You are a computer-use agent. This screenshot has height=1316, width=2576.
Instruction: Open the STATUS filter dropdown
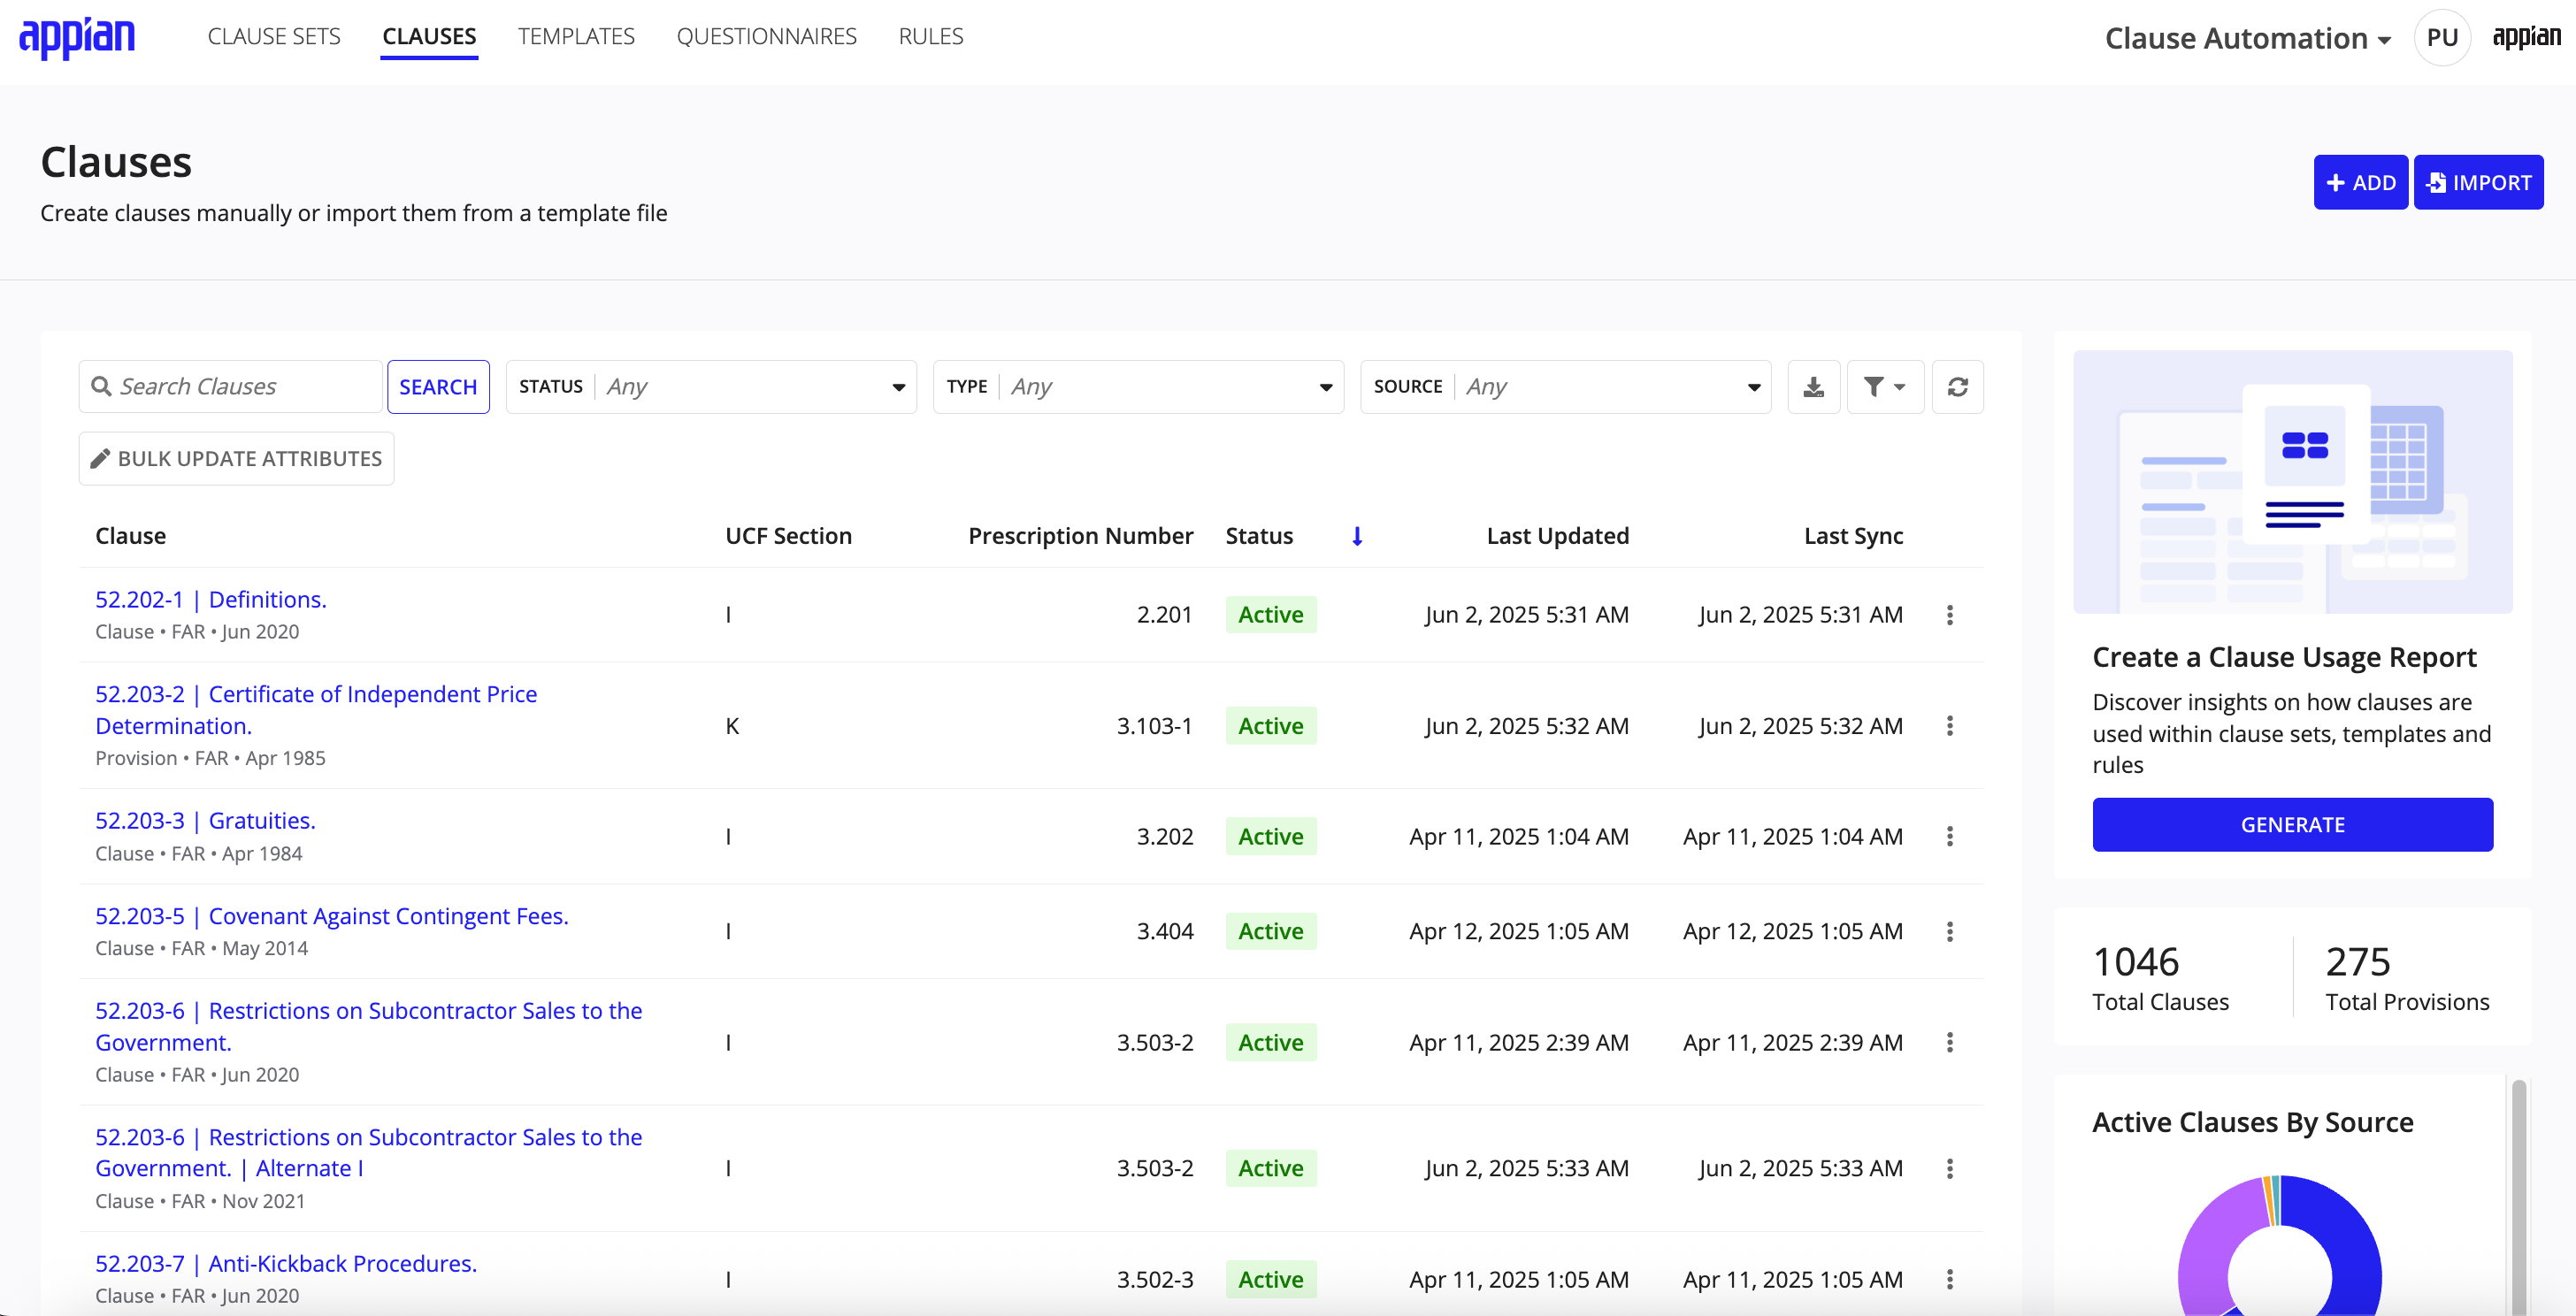[x=711, y=387]
